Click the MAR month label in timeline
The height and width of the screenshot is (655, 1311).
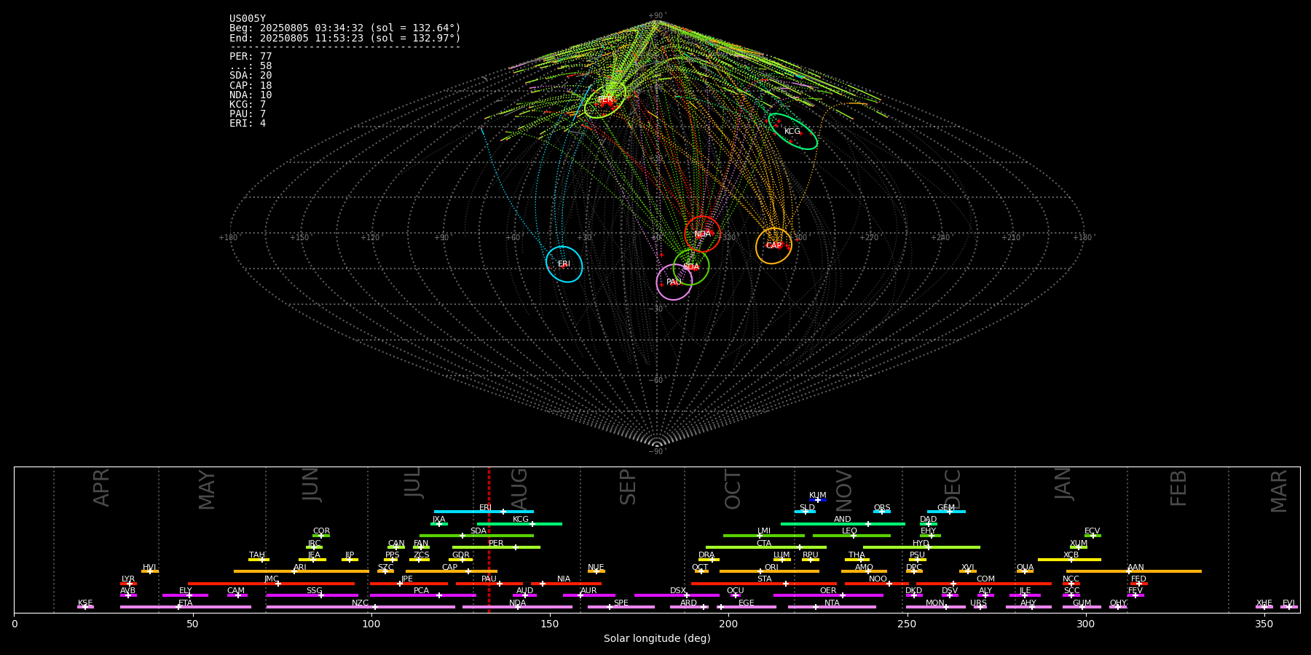pos(1279,491)
